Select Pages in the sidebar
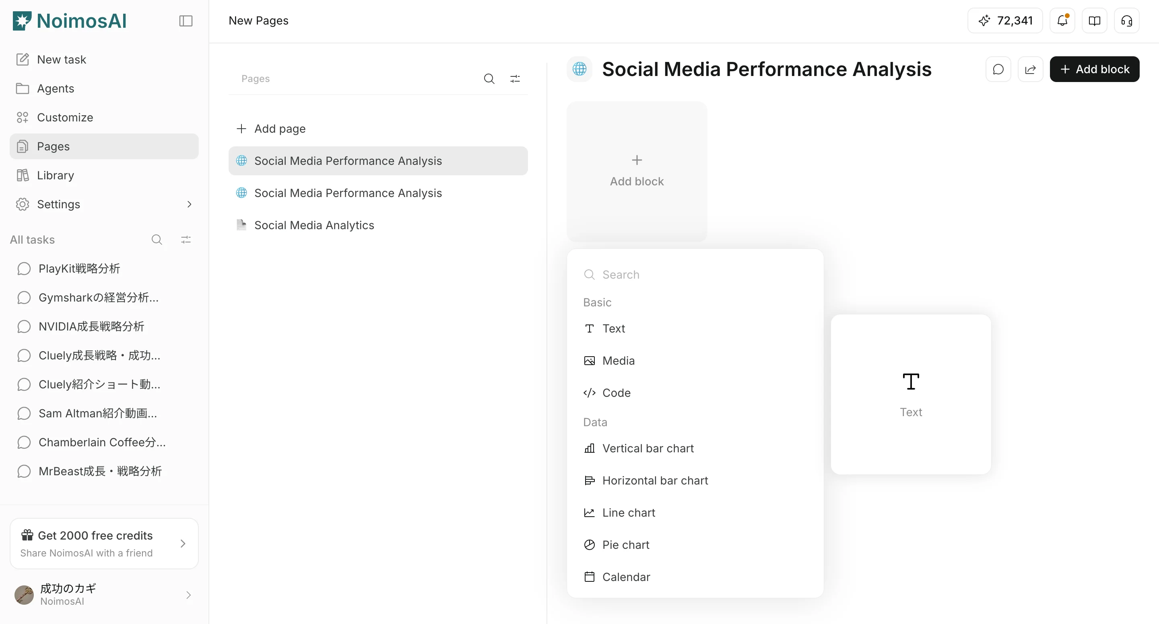The width and height of the screenshot is (1159, 624). pos(104,146)
